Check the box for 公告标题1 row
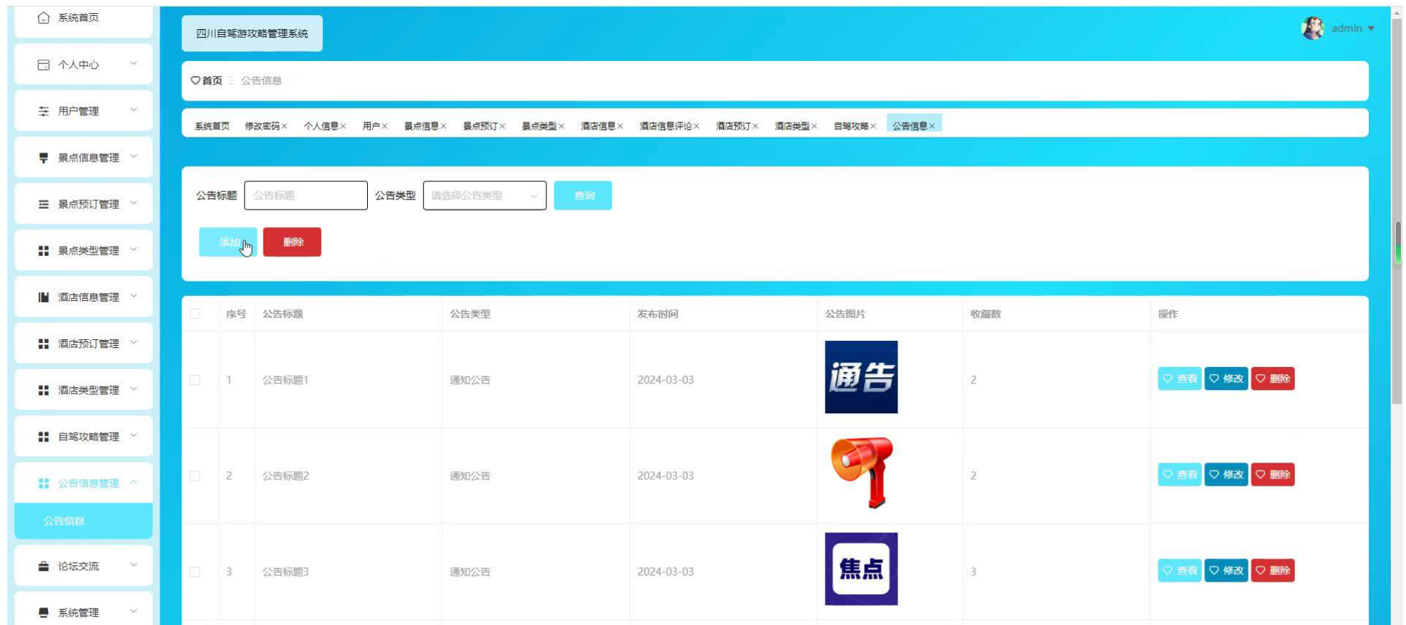 pyautogui.click(x=195, y=380)
